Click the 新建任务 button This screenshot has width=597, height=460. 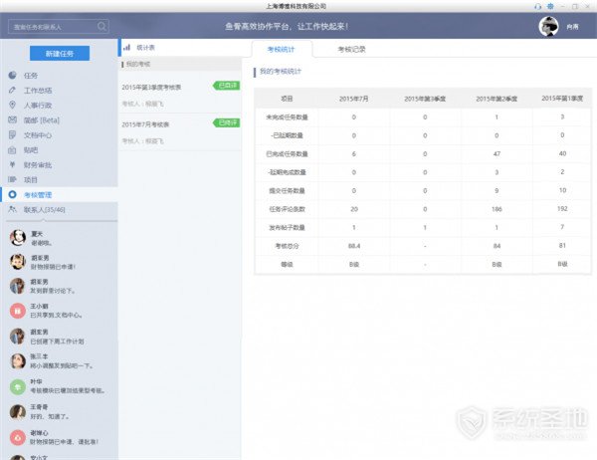[60, 54]
